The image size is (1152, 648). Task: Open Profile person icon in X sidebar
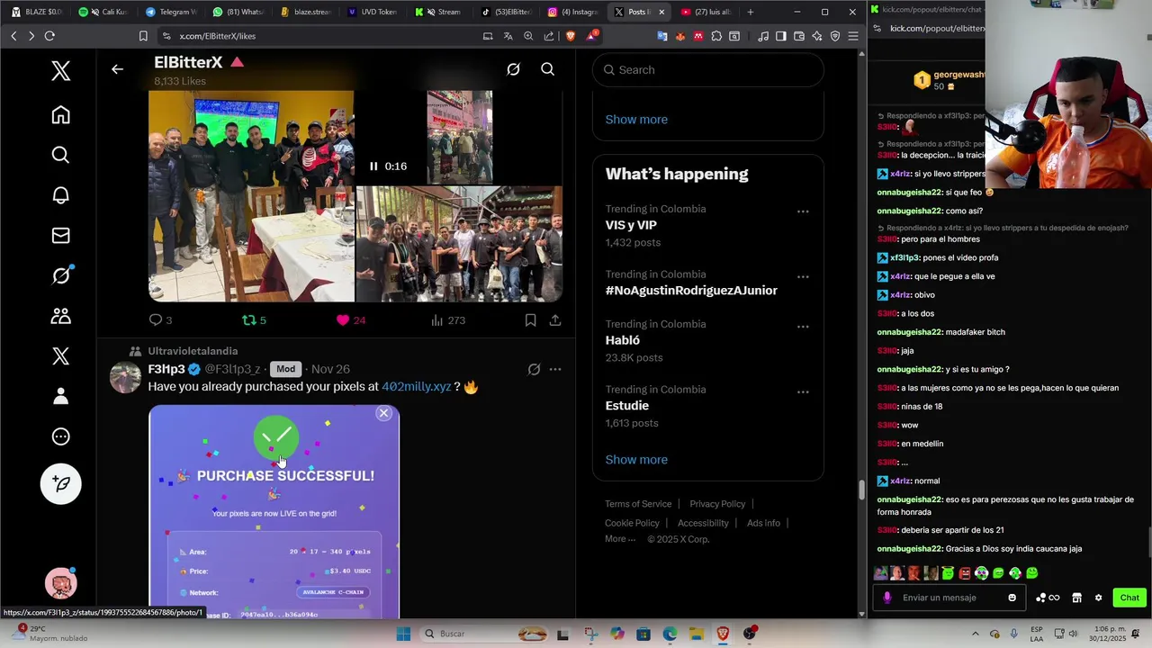pyautogui.click(x=60, y=396)
